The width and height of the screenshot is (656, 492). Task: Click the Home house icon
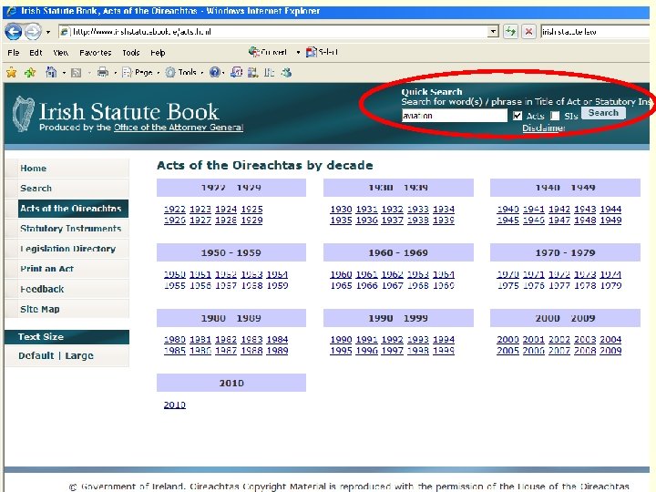(x=51, y=72)
